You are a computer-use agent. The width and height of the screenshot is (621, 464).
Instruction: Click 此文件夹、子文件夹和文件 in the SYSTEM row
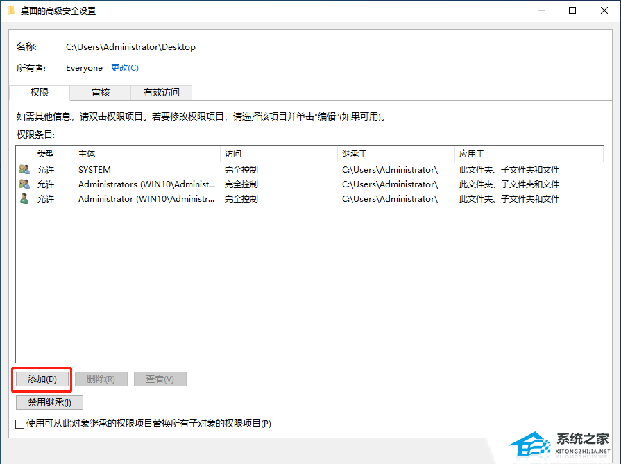(509, 170)
